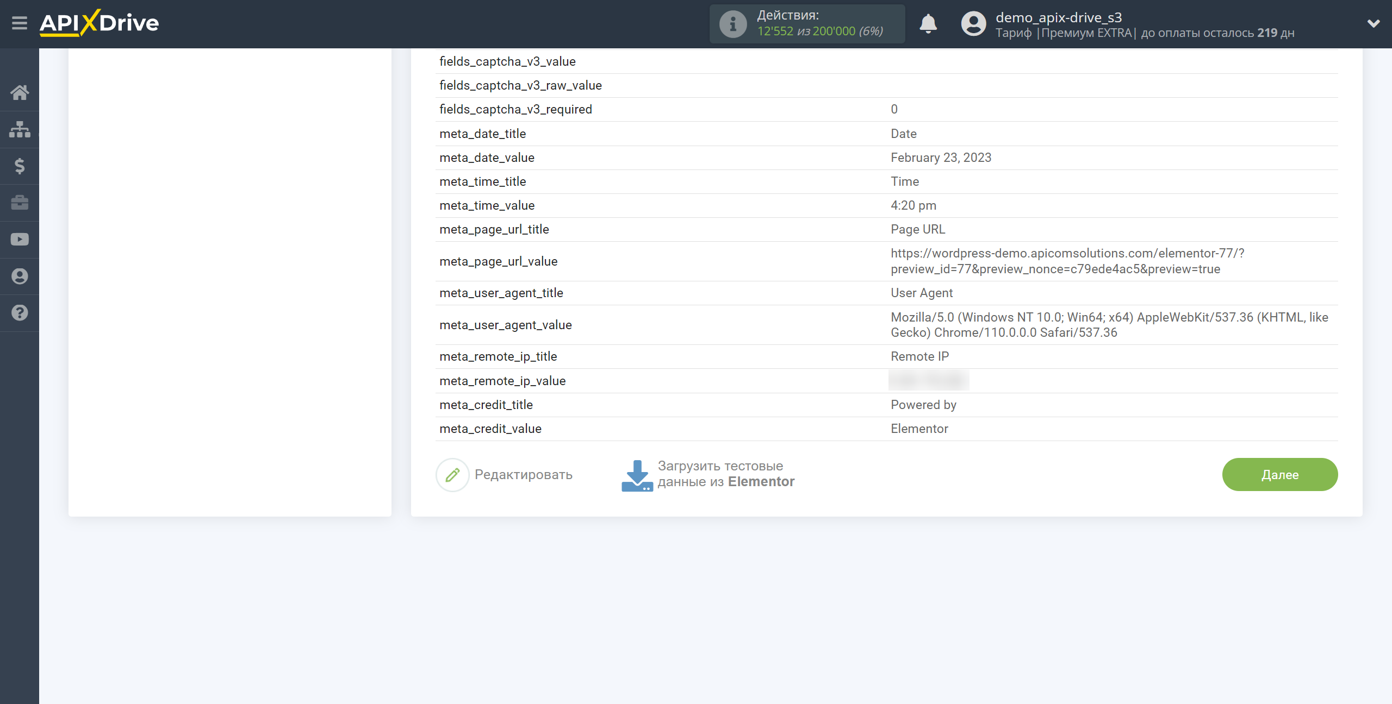Open the profile sidebar icon
1392x704 pixels.
click(20, 276)
